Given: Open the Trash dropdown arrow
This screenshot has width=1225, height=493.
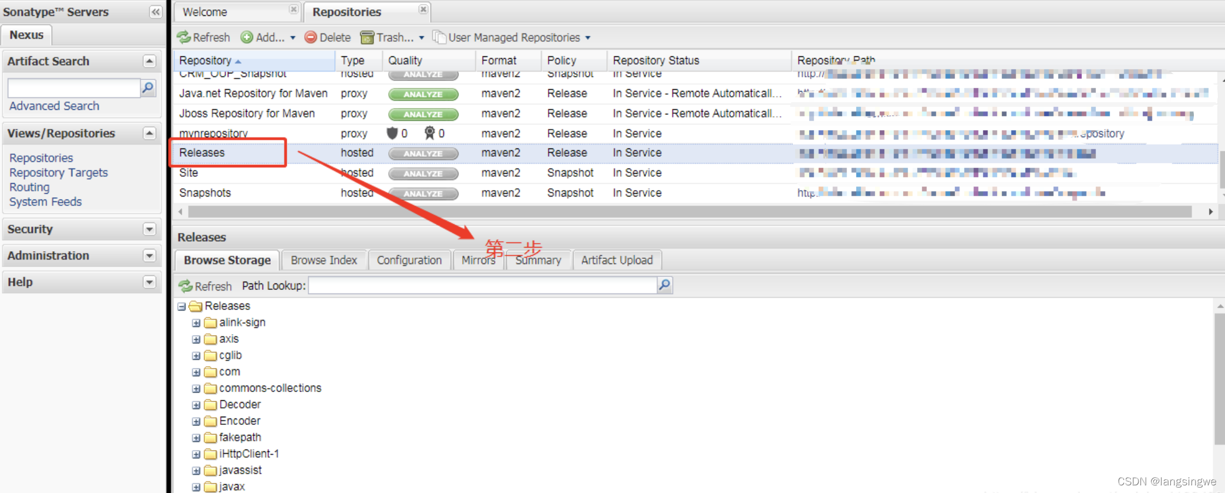Looking at the screenshot, I should click(421, 38).
